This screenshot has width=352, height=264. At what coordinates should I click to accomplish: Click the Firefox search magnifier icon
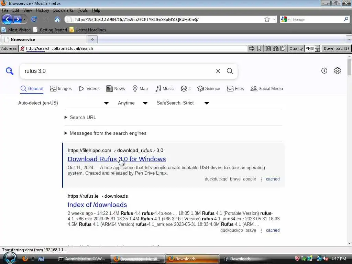coord(346,19)
